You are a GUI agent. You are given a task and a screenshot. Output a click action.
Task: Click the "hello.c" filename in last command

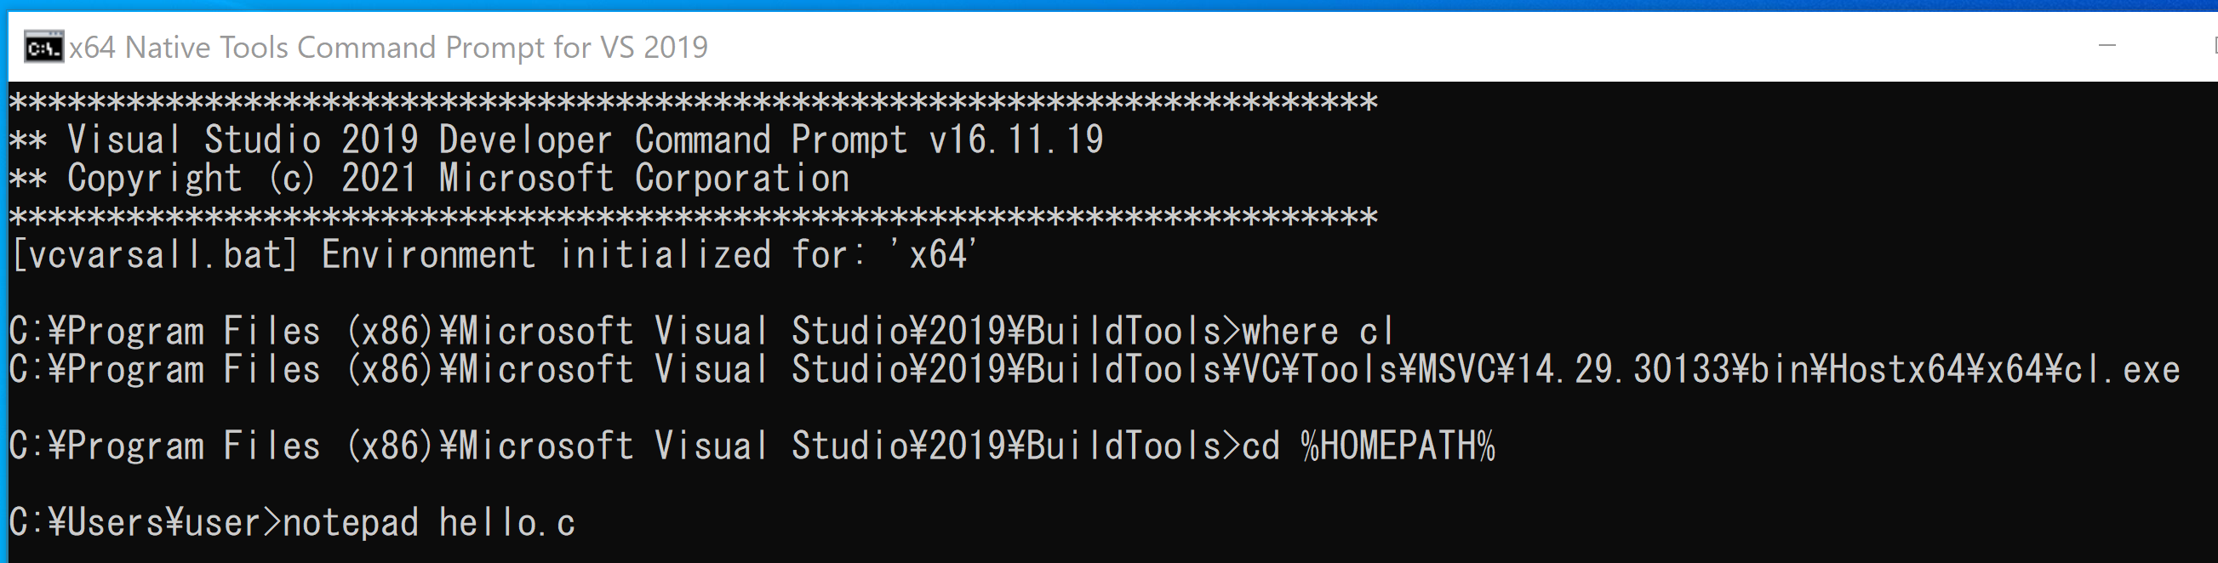(507, 522)
